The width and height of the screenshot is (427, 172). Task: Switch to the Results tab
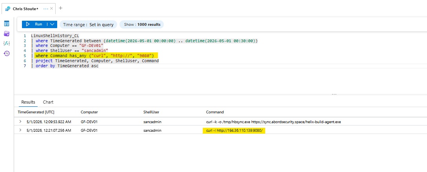point(28,102)
